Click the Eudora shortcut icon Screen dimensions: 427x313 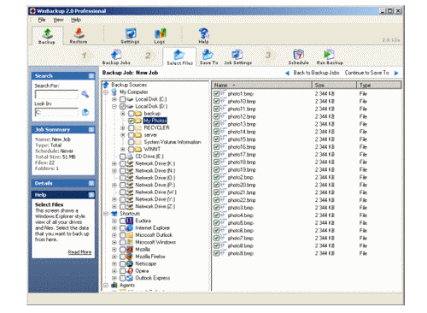pos(130,221)
